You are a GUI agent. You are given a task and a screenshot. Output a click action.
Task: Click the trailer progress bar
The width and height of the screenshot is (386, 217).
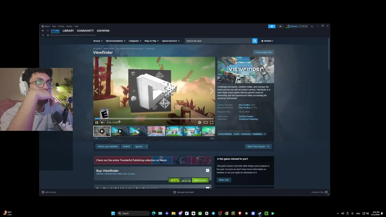tap(154, 119)
